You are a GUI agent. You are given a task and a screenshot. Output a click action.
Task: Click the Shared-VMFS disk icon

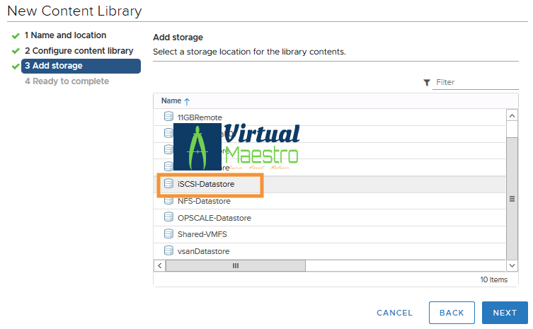click(168, 233)
